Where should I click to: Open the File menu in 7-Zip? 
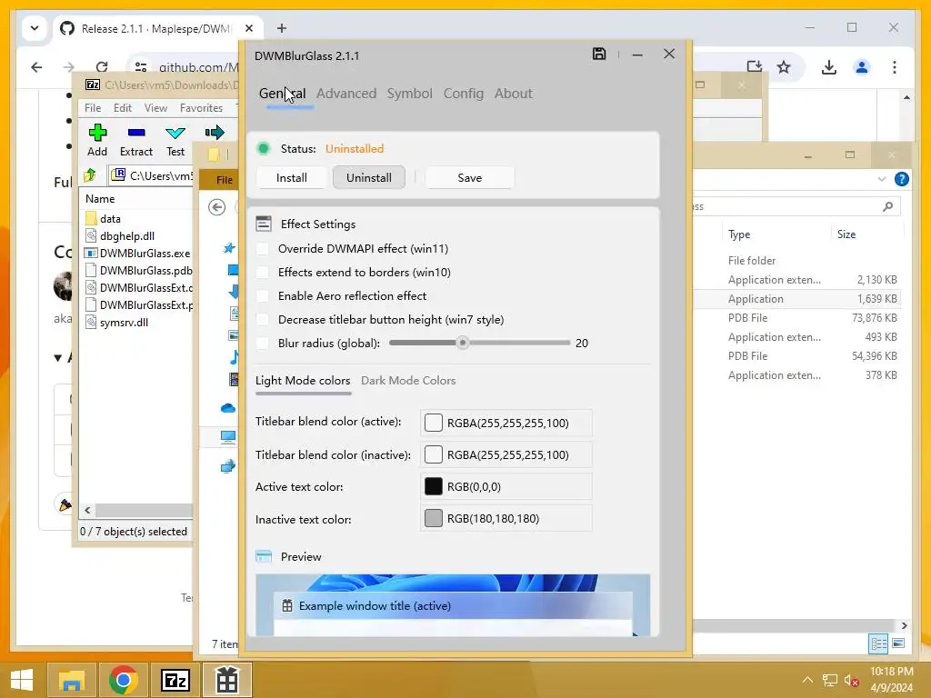coord(93,108)
